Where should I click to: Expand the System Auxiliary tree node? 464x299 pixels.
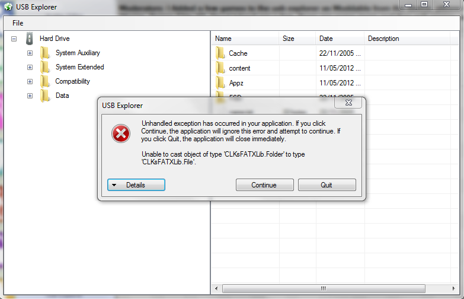pyautogui.click(x=30, y=53)
